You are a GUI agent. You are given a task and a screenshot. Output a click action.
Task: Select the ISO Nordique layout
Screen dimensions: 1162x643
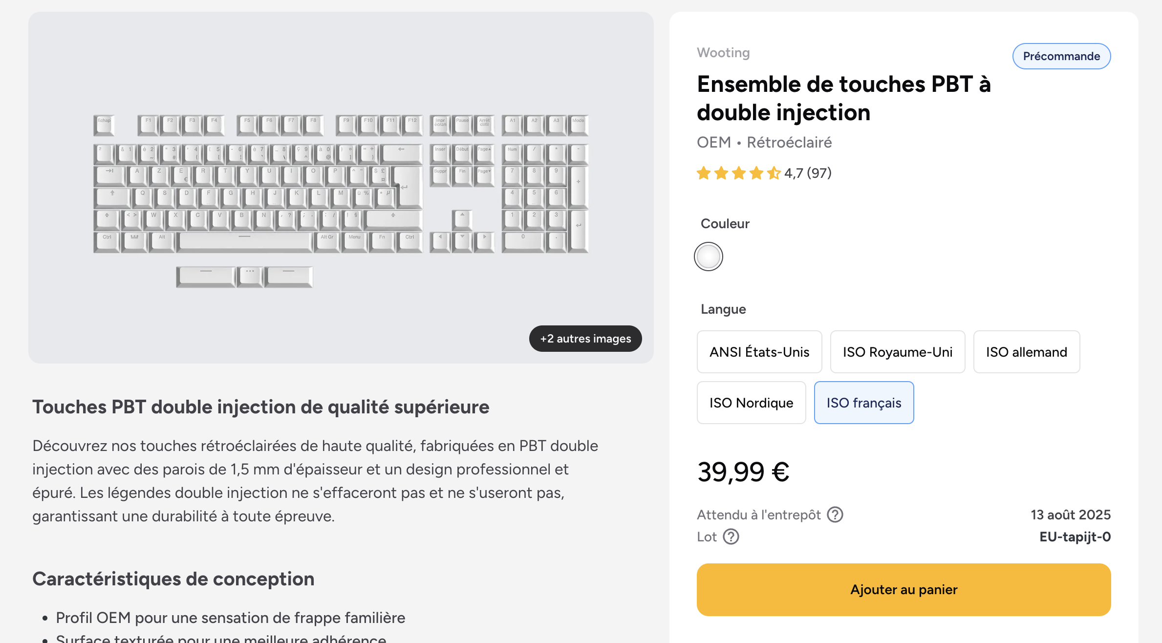point(751,403)
